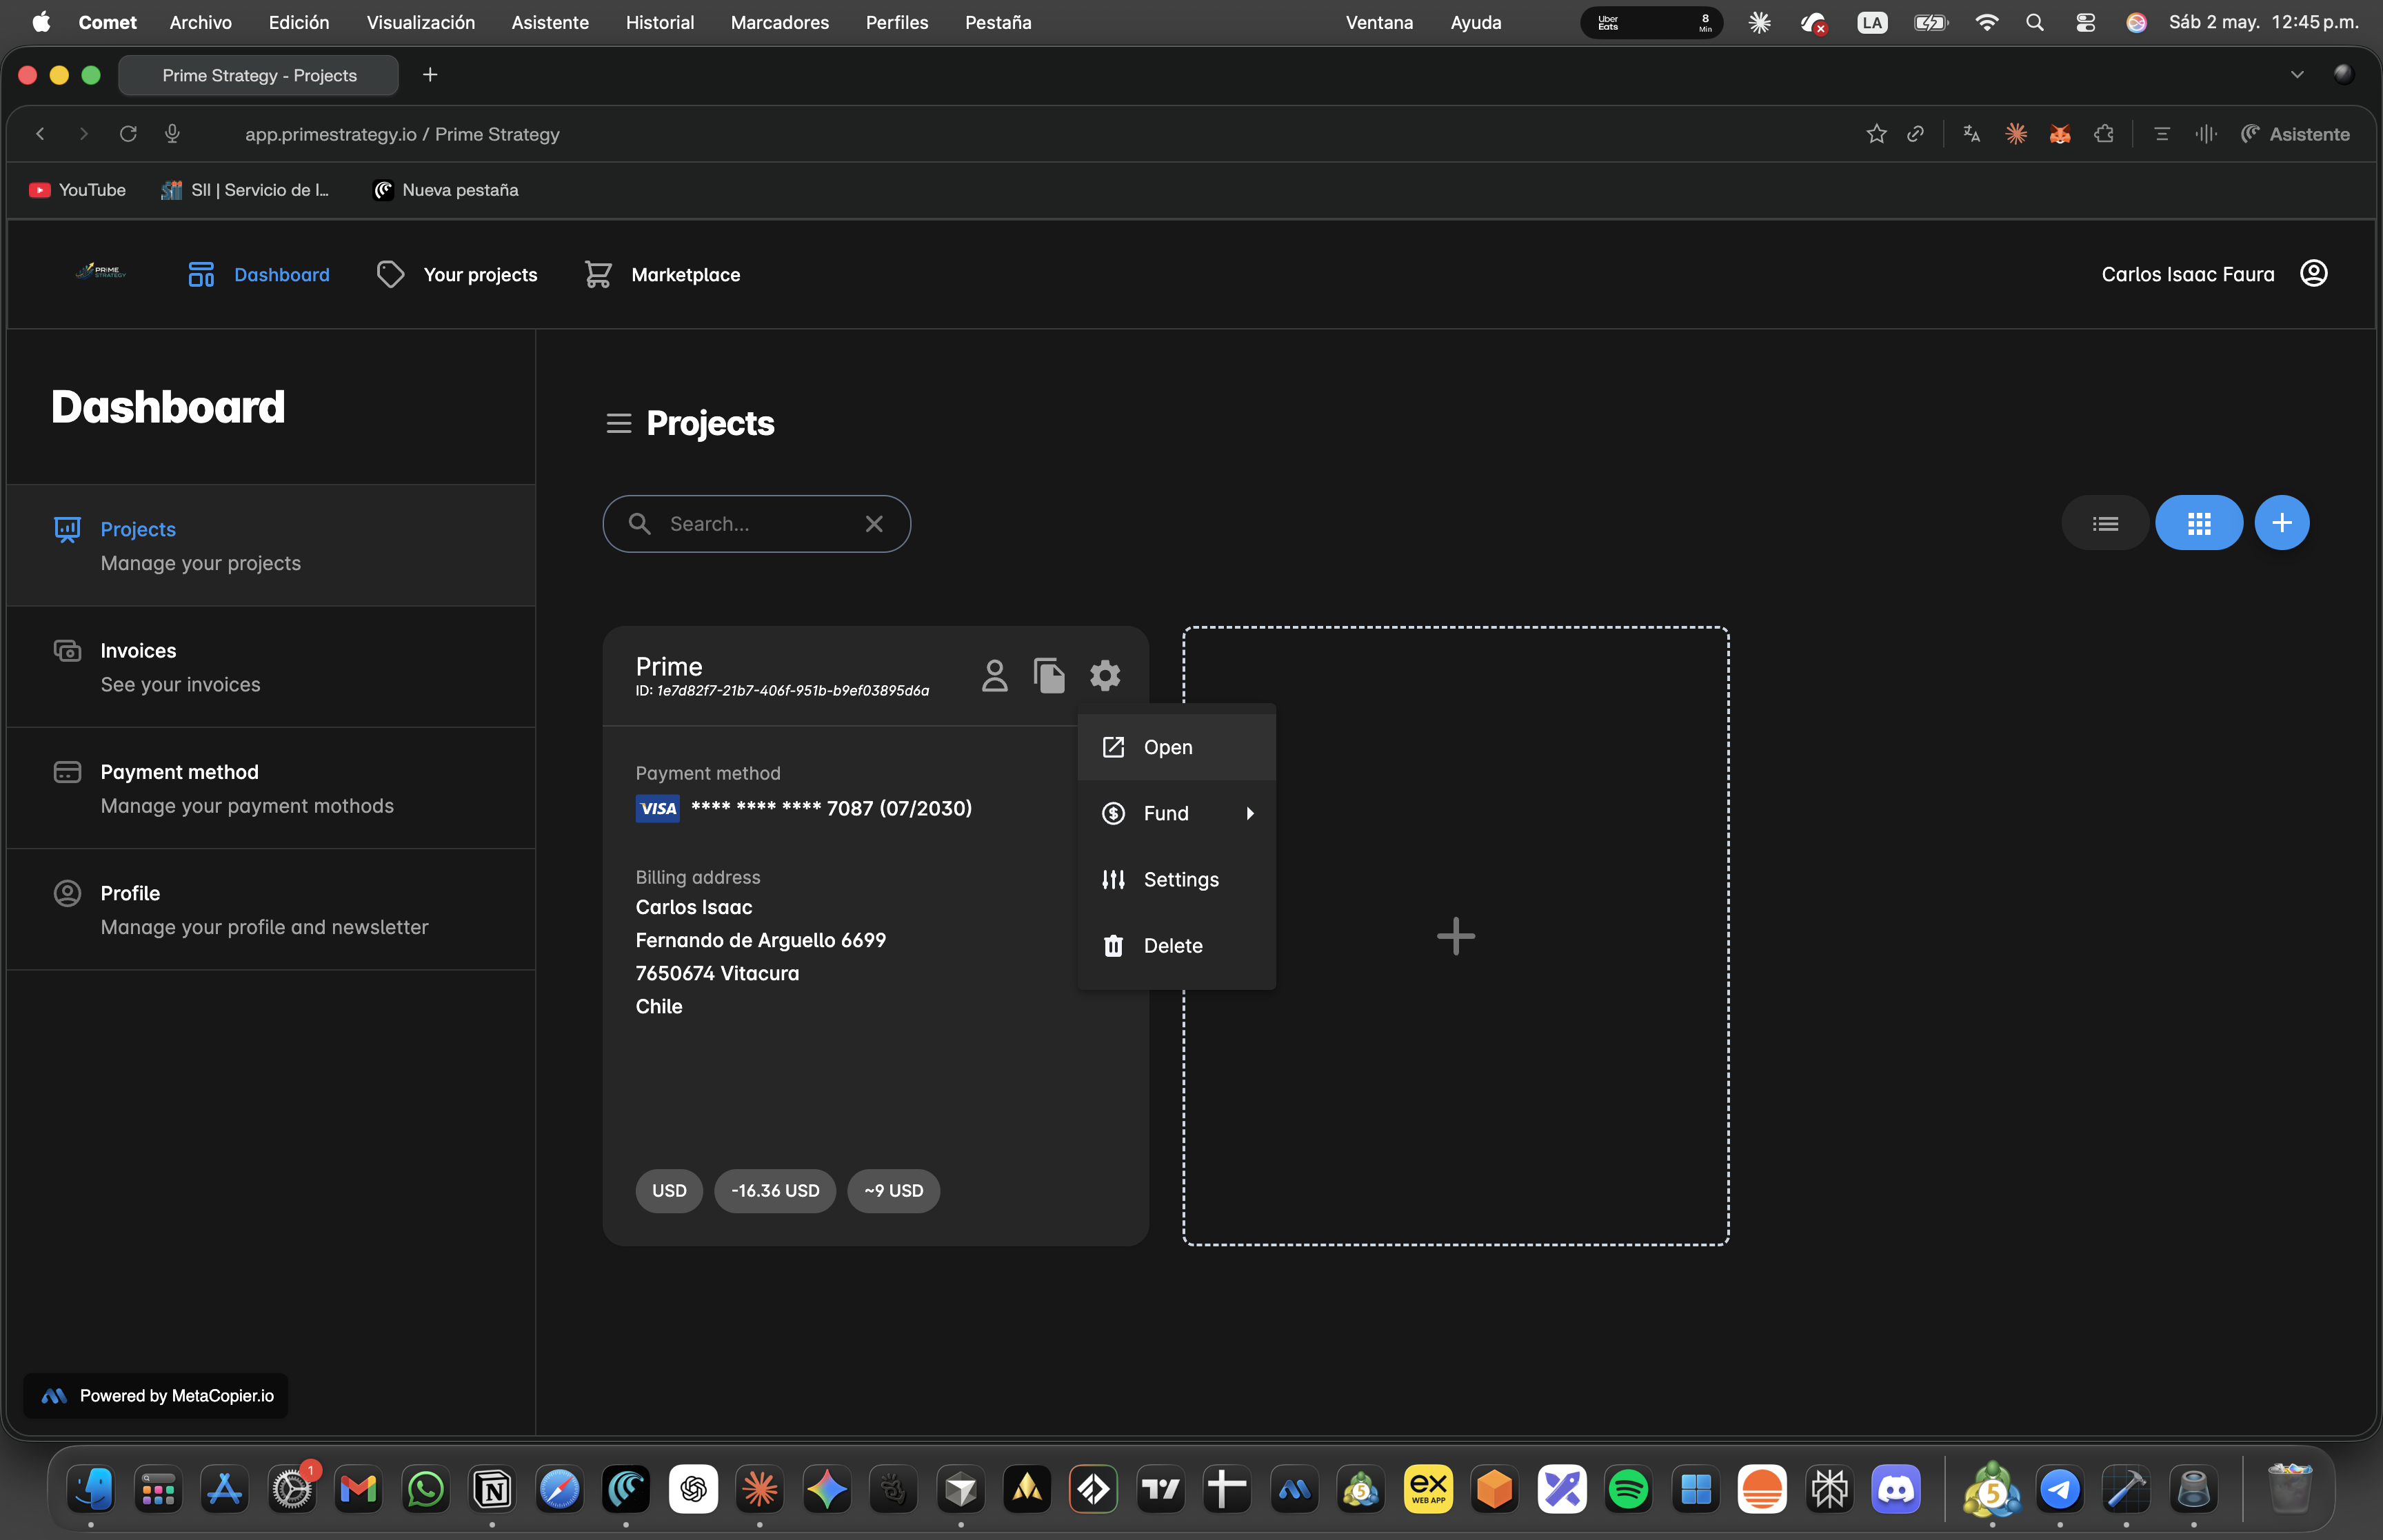Go back in browser history
2383x1540 pixels.
pos(40,134)
